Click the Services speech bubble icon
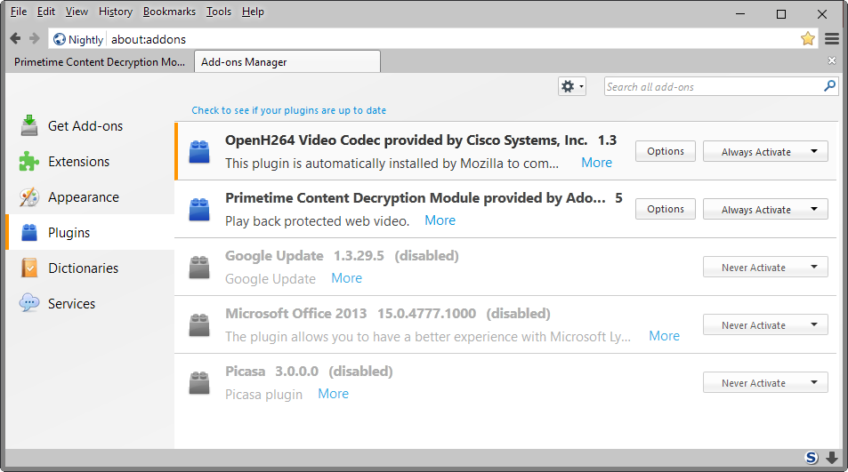 pyautogui.click(x=29, y=303)
